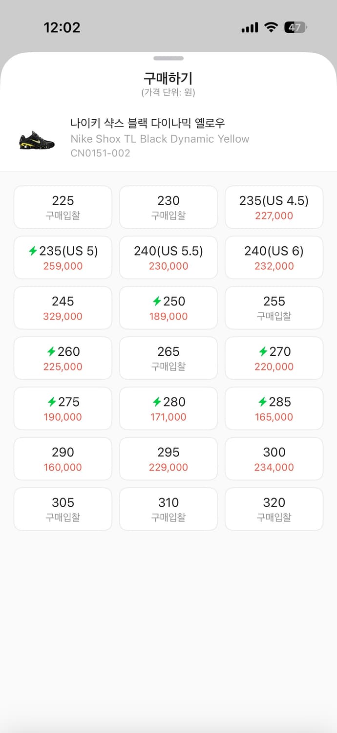This screenshot has width=337, height=733.
Task: Select size 240(US 5.5) priced 230,000
Action: point(168,258)
